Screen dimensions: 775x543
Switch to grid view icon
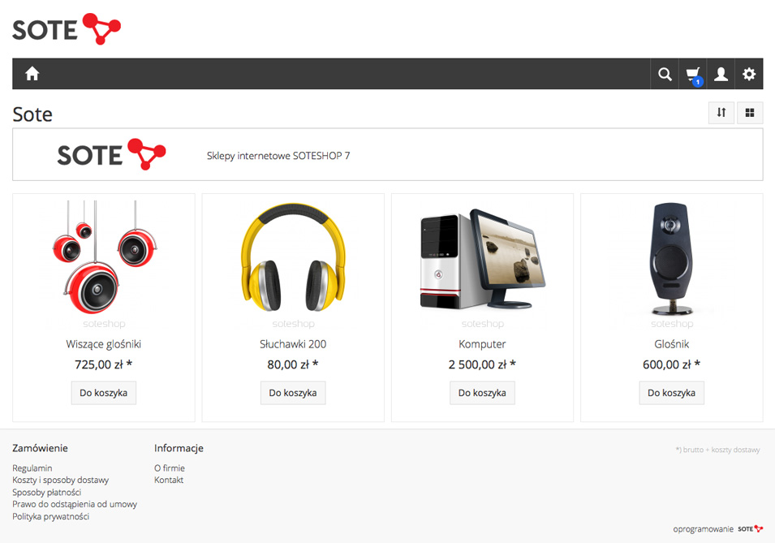point(750,113)
